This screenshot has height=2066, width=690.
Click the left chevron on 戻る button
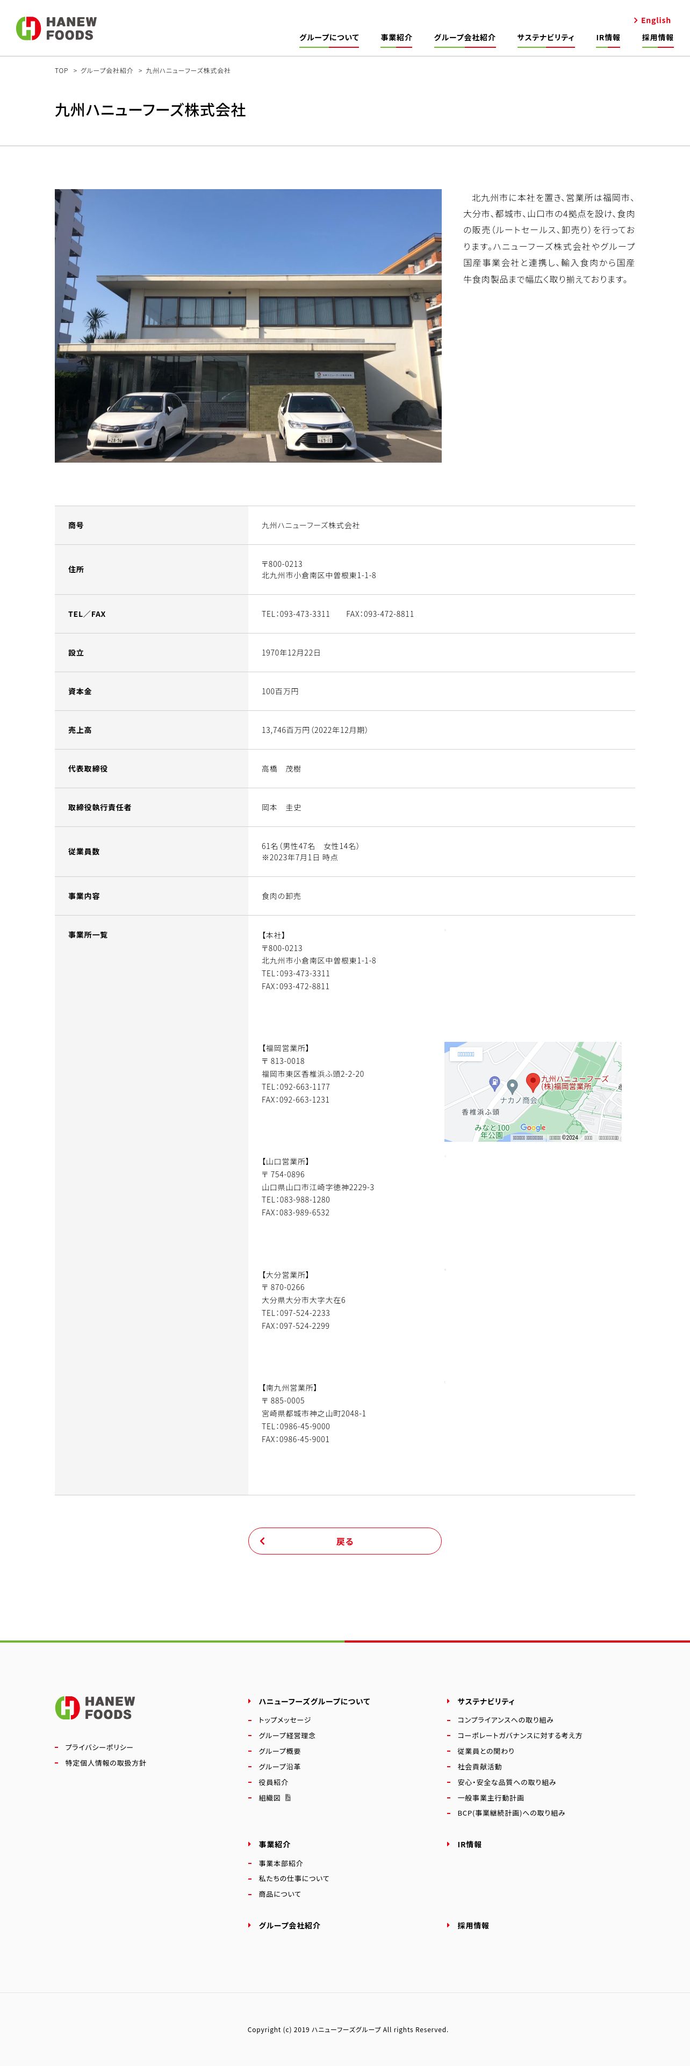pos(262,1540)
